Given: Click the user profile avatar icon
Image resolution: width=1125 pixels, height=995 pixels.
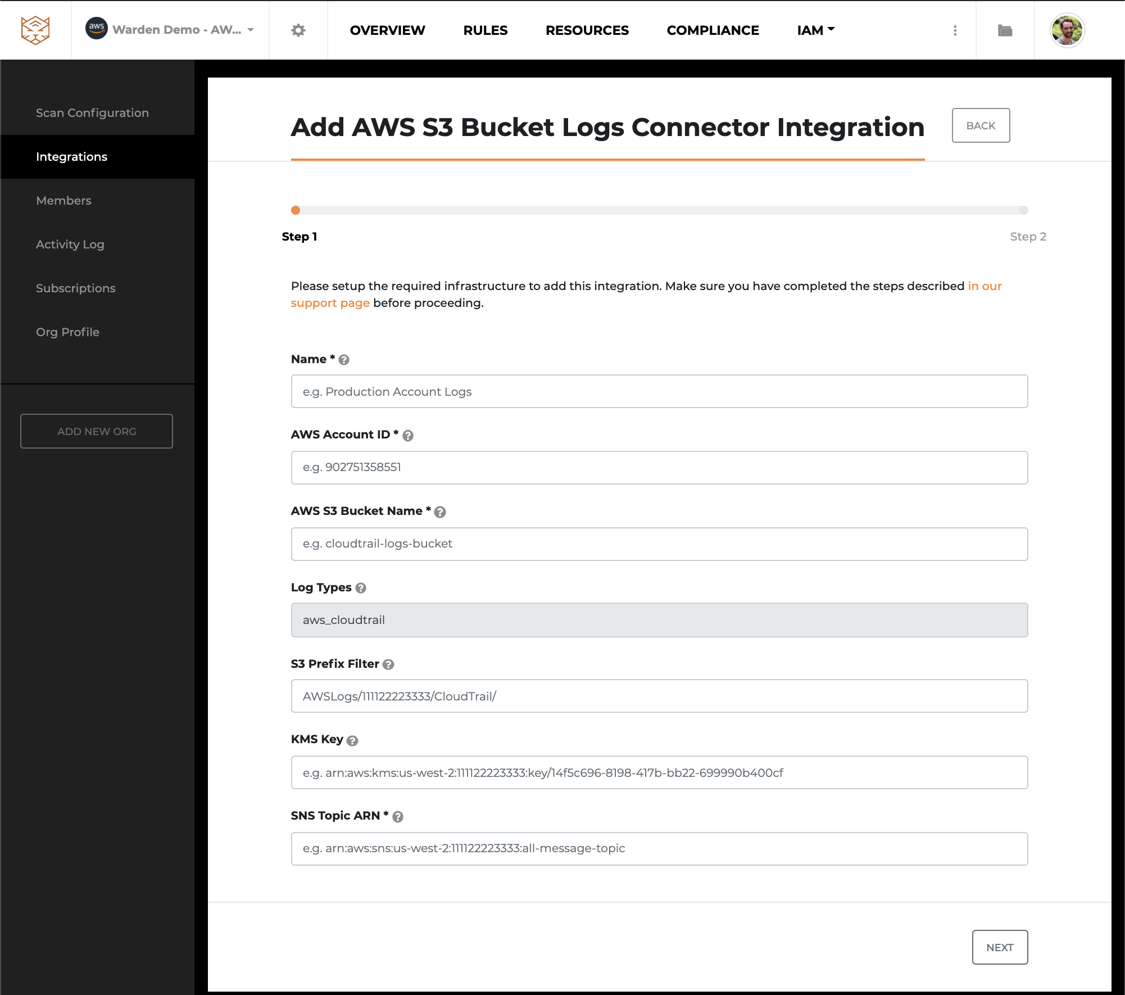Looking at the screenshot, I should click(x=1068, y=30).
